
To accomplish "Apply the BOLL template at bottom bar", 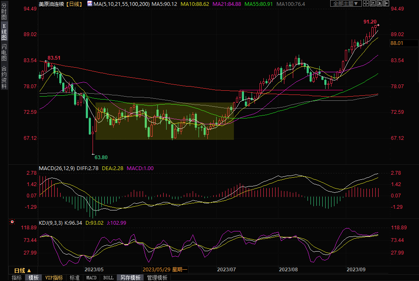I will click(x=108, y=278).
